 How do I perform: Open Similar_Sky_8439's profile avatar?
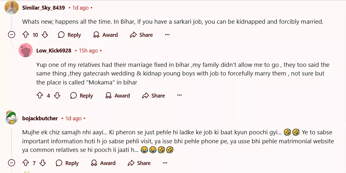pos(12,7)
